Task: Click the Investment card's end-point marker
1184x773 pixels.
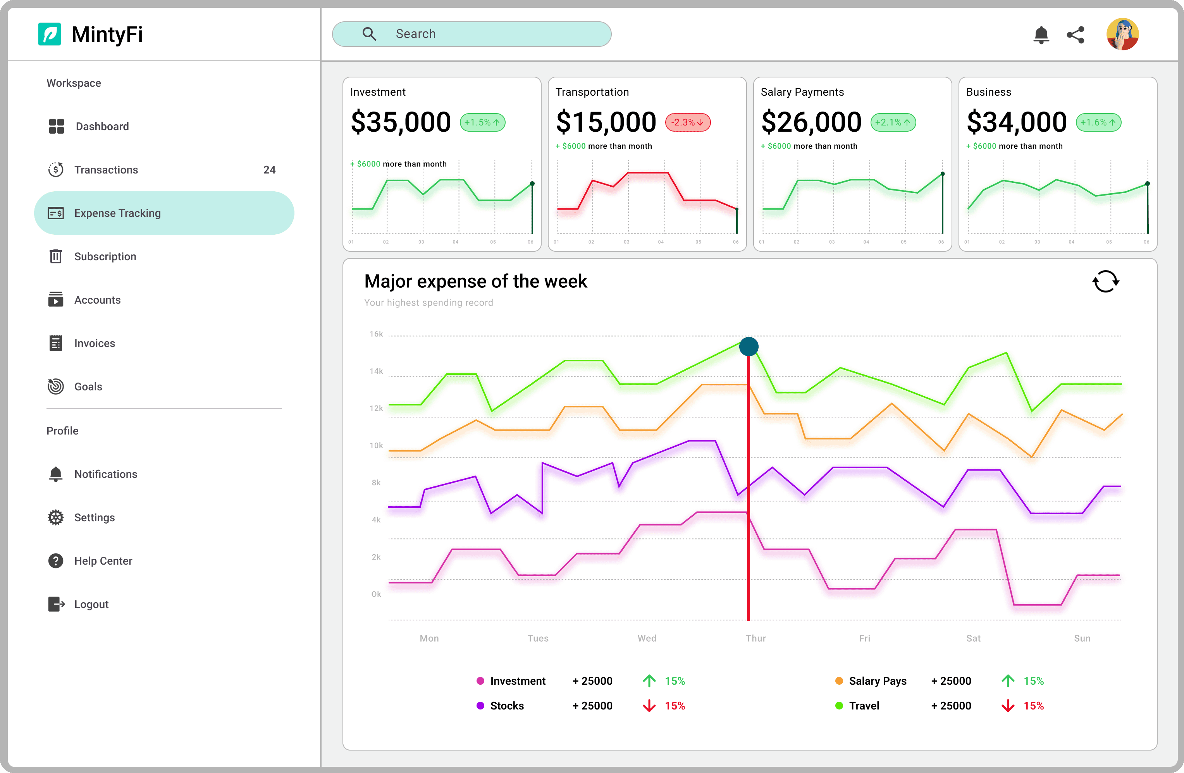Action: click(532, 184)
